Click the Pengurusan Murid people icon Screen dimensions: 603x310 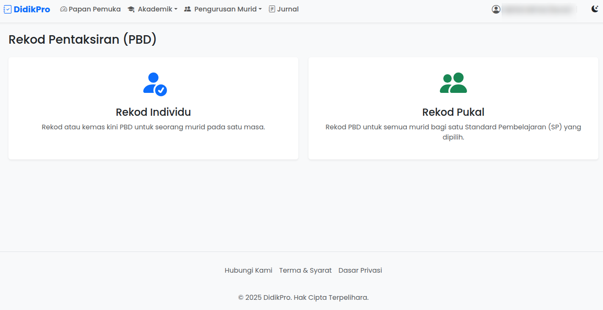pyautogui.click(x=187, y=8)
